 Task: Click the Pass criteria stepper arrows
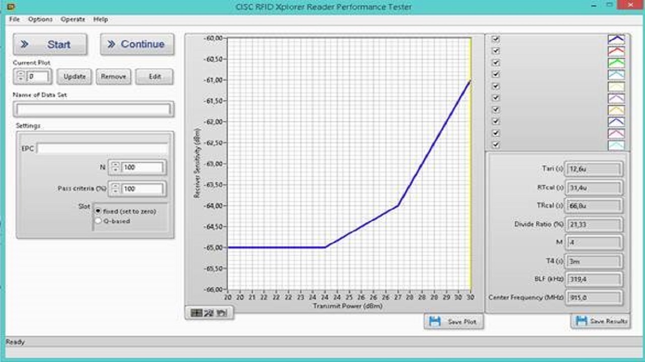[115, 189]
